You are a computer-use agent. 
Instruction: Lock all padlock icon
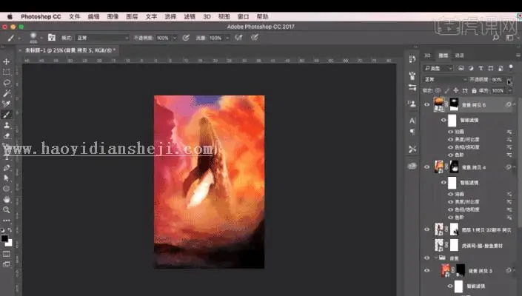click(474, 90)
